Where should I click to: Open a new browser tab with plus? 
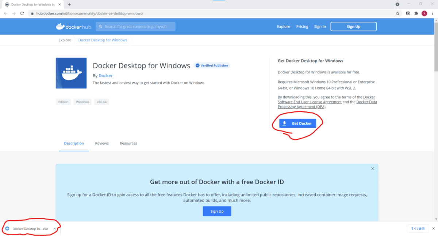point(69,4)
